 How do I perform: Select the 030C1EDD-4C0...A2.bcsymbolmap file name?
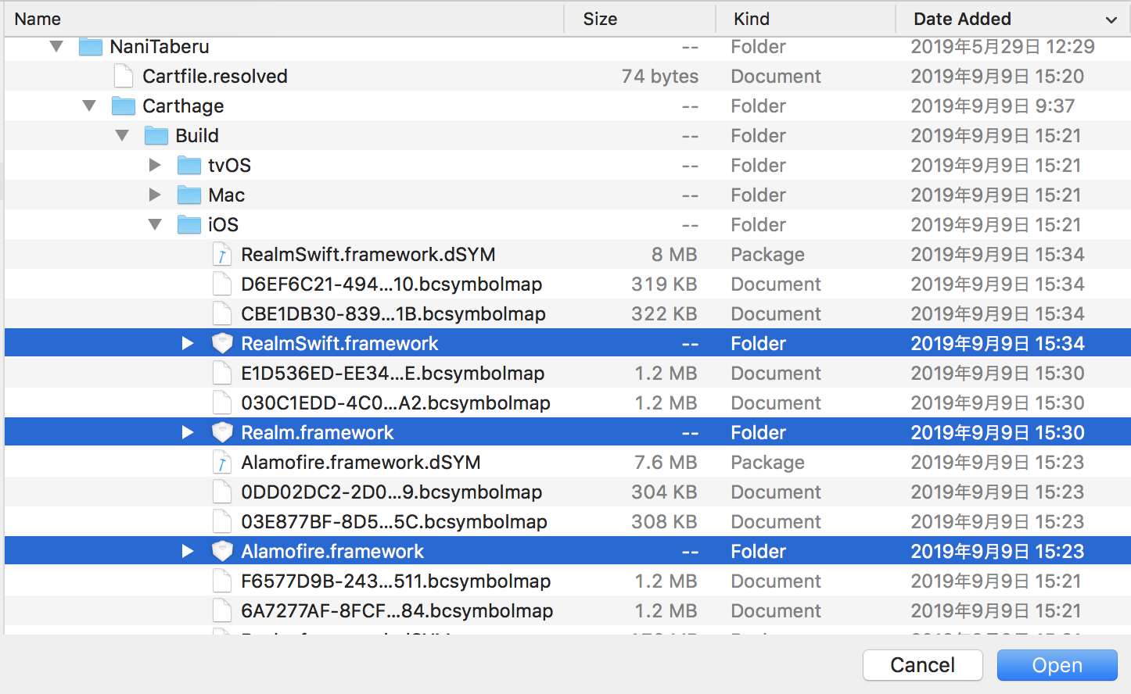tap(396, 402)
